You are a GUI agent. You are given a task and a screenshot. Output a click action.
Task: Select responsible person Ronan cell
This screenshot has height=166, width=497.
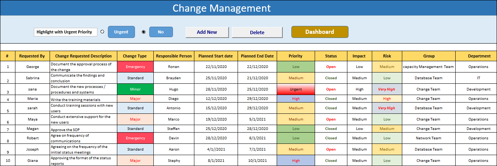174,67
